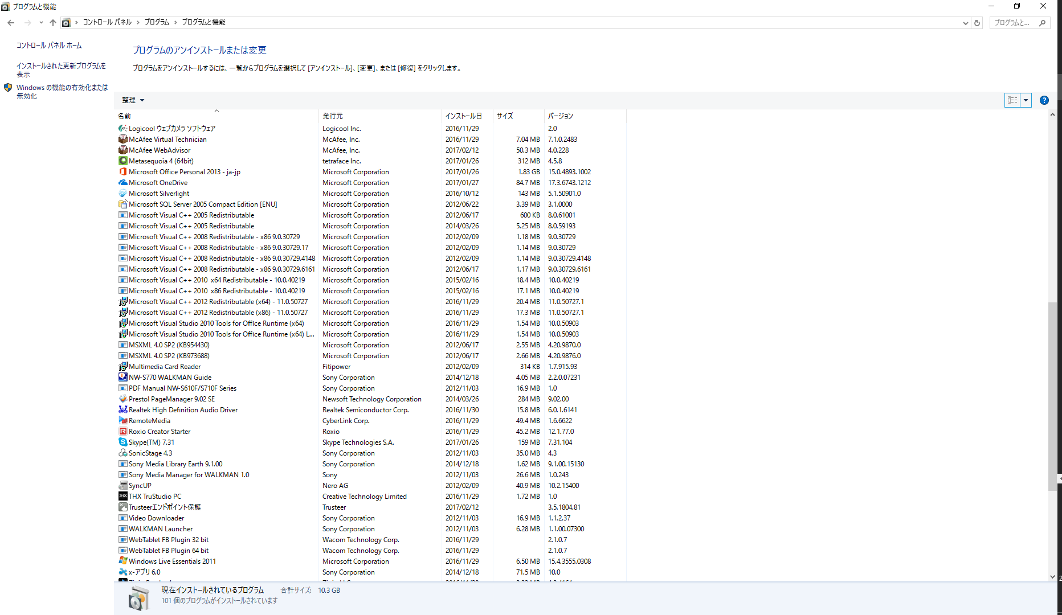Click the Metasequoia 4 (64bit) icon
This screenshot has width=1062, height=615.
point(122,161)
